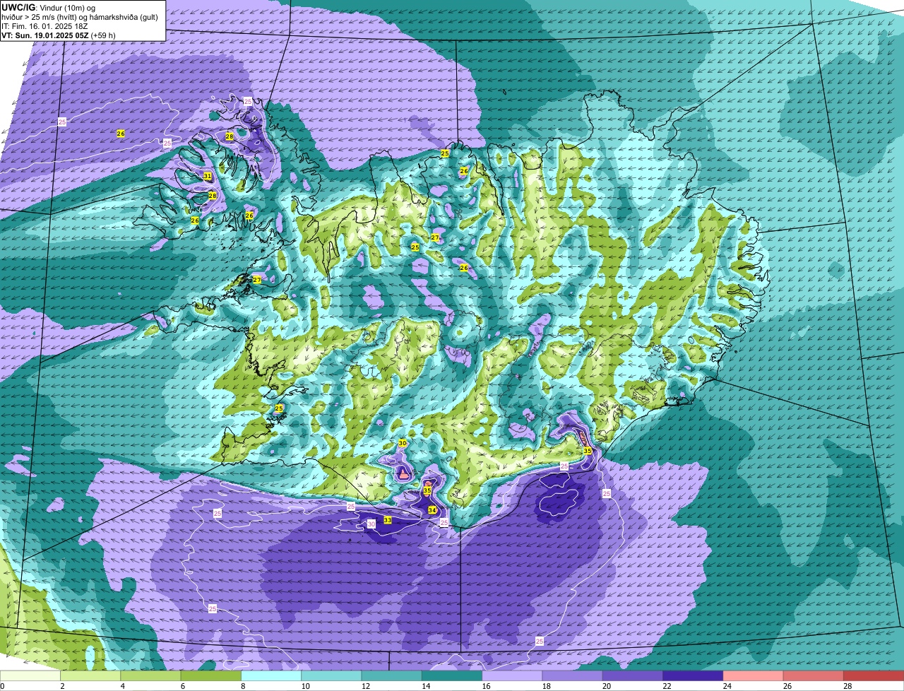Pick the 18–20 m/s purple legend swatch
The height and width of the screenshot is (691, 904).
(573, 675)
